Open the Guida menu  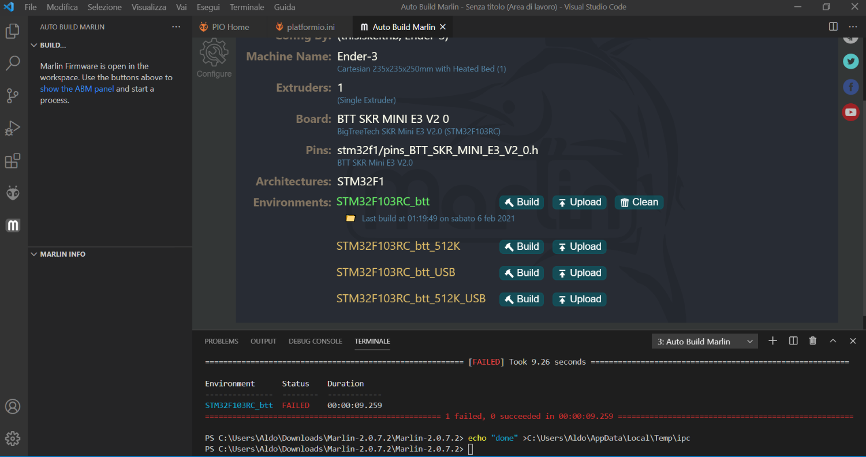click(x=285, y=7)
